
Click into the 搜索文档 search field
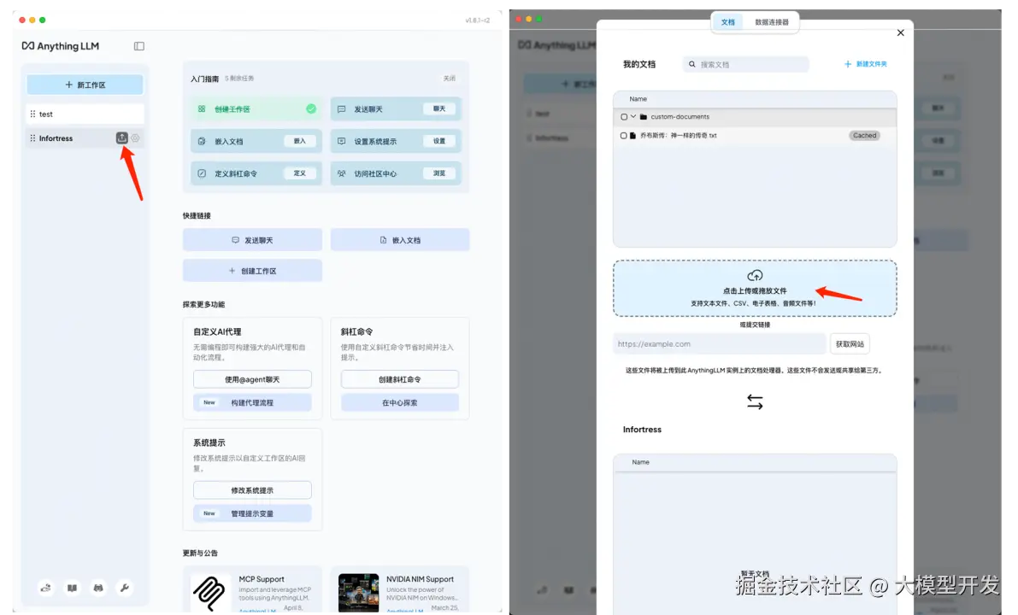point(746,64)
